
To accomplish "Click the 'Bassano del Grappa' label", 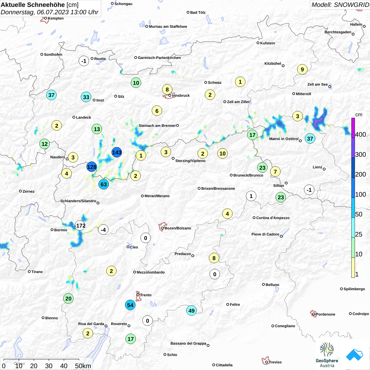I will (x=188, y=343).
